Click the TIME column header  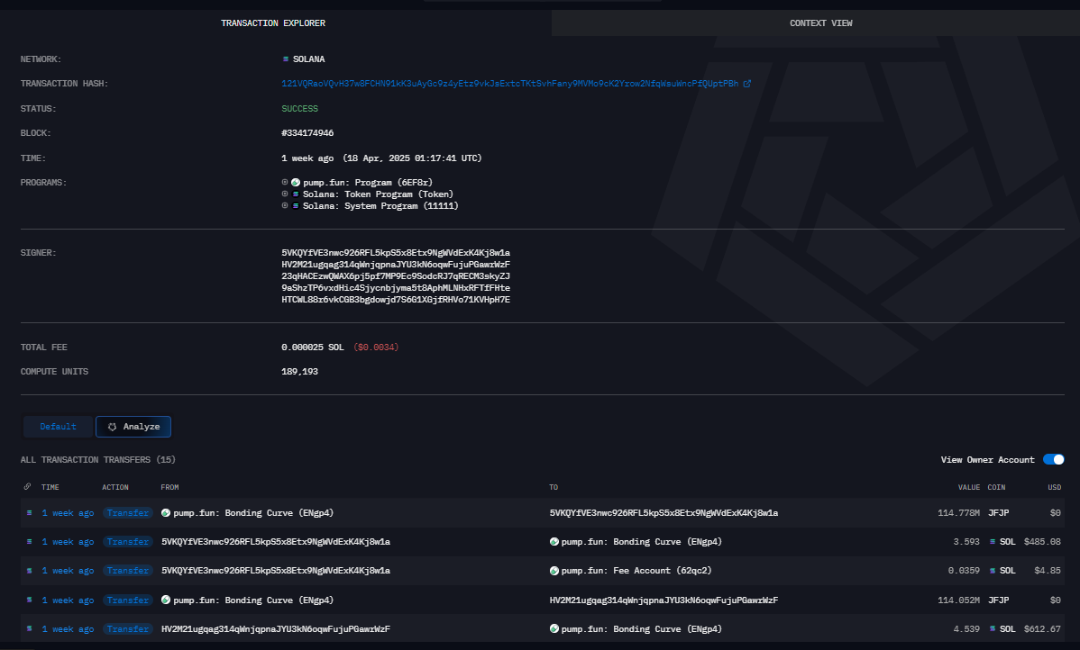click(x=50, y=487)
